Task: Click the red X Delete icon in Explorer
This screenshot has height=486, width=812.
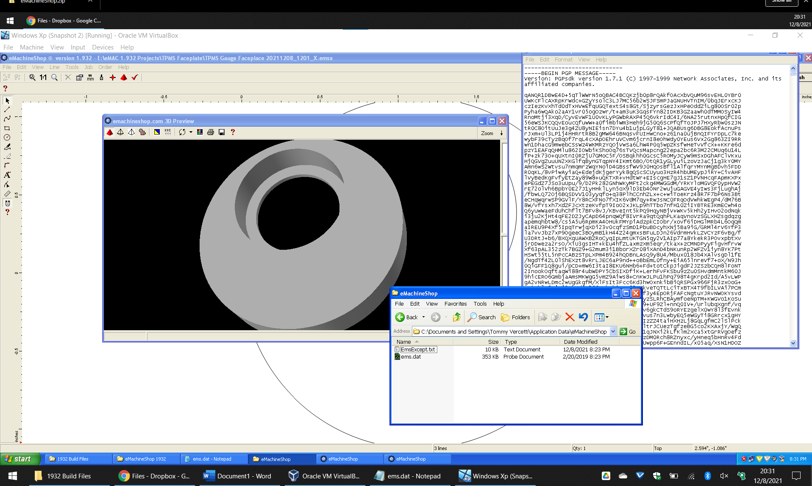Action: [570, 317]
